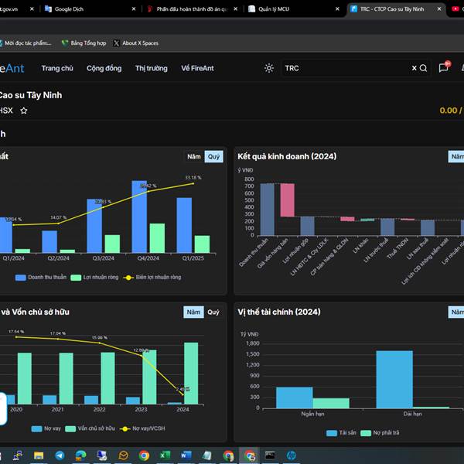Click the Vị thế tài chính (2024) heading
This screenshot has width=464, height=464.
[279, 312]
